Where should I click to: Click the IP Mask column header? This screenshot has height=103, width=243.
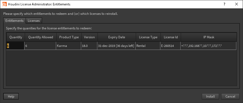point(209,37)
